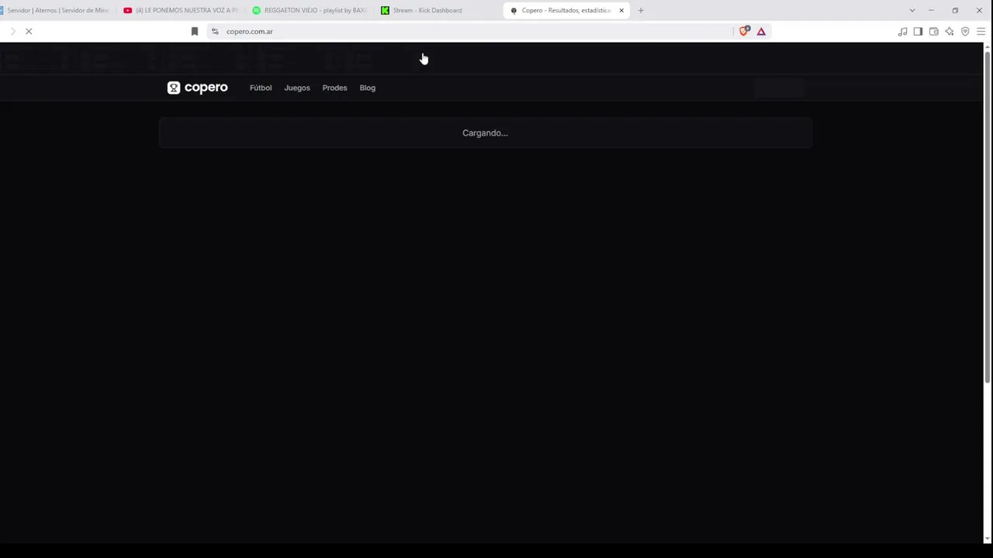993x558 pixels.
Task: Open the Juegos menu
Action: (x=297, y=88)
